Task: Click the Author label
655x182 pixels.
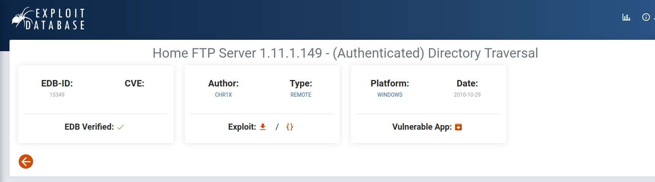Action: [223, 83]
